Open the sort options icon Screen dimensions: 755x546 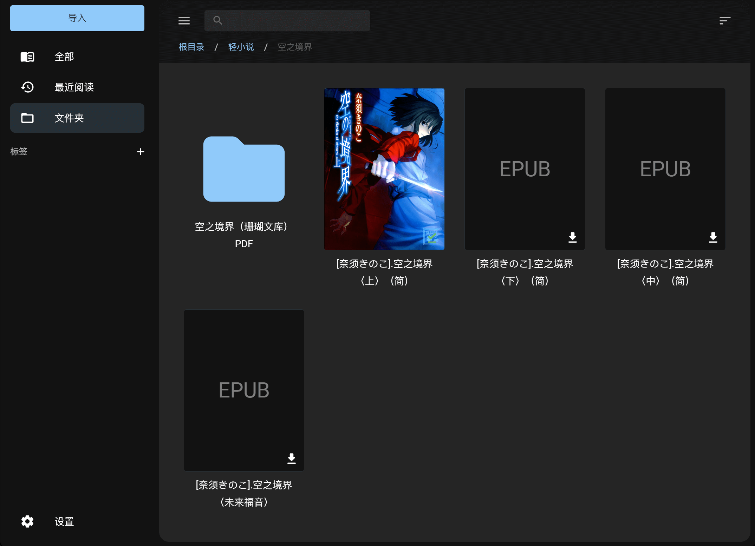click(724, 21)
